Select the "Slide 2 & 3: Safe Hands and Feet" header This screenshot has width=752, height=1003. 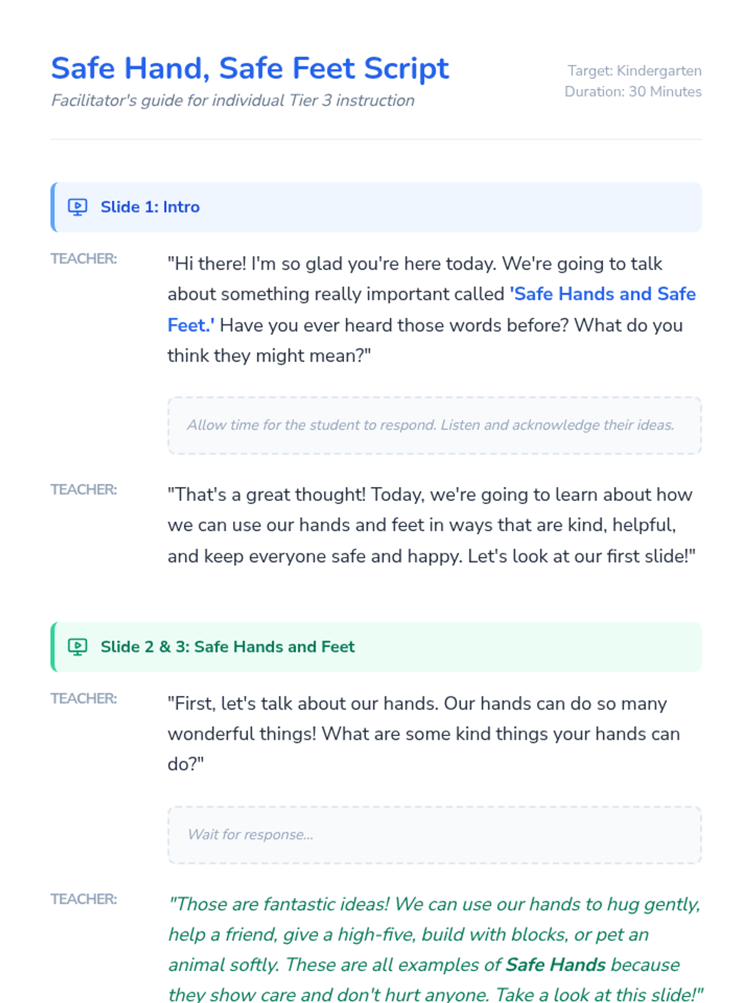[x=227, y=646]
